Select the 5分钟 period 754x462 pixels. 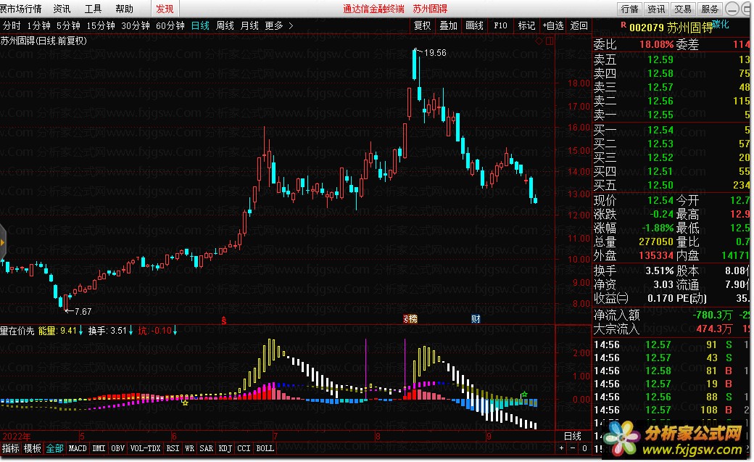tap(68, 25)
